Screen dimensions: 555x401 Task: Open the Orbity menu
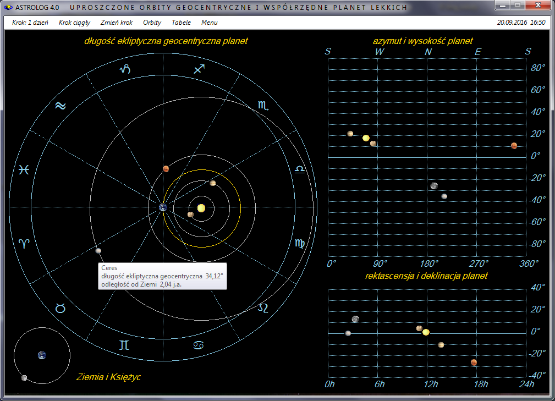152,23
